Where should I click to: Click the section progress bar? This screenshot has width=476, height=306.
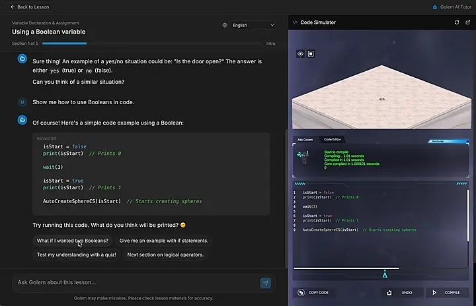[152, 44]
